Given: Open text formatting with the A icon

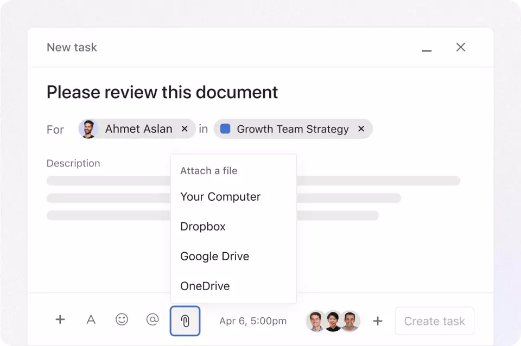Looking at the screenshot, I should tap(91, 320).
